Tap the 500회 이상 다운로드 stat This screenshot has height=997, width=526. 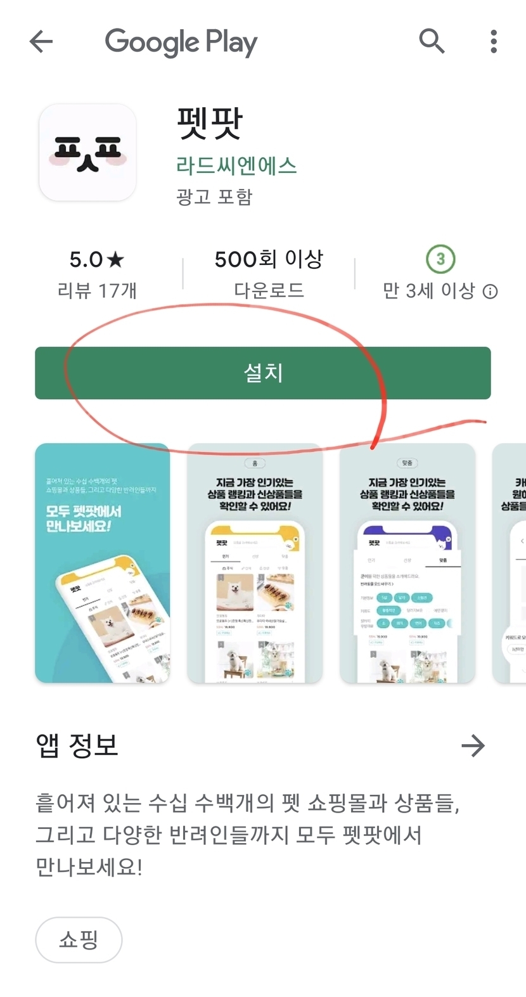coord(269,274)
